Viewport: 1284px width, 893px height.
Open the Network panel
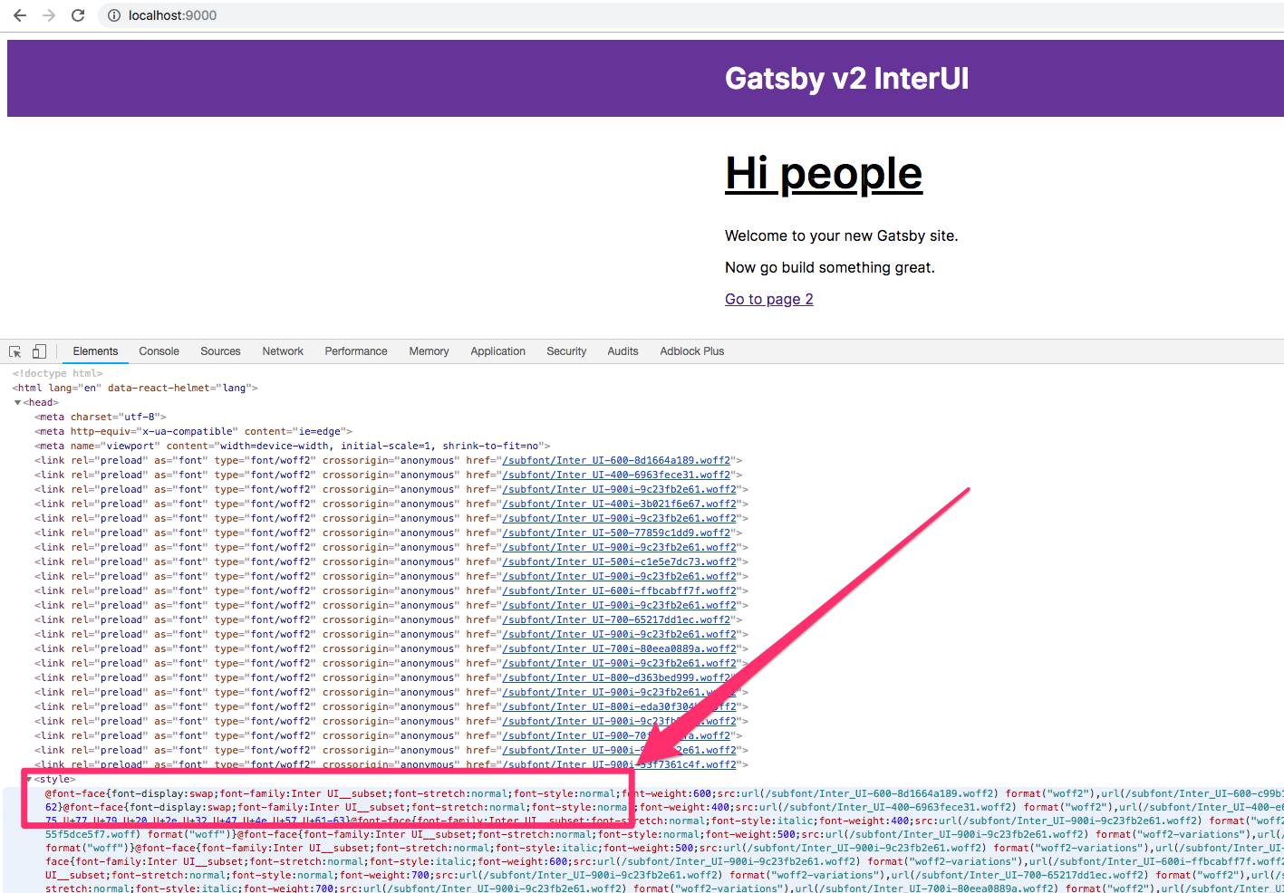[x=282, y=350]
